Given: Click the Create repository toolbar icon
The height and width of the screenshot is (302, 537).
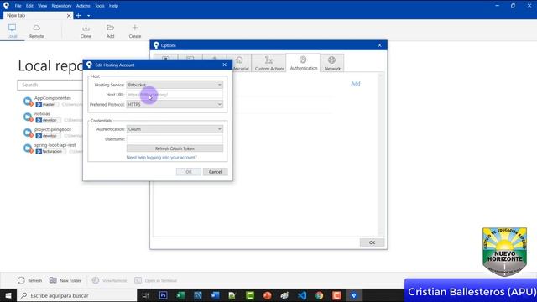Looking at the screenshot, I should pyautogui.click(x=135, y=31).
